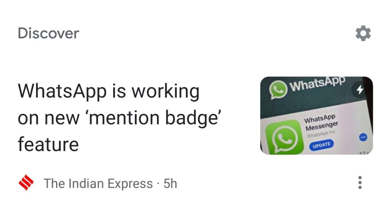Click the 'WhatsApp Inc.' developer text
This screenshot has height=206, width=390.
click(321, 134)
